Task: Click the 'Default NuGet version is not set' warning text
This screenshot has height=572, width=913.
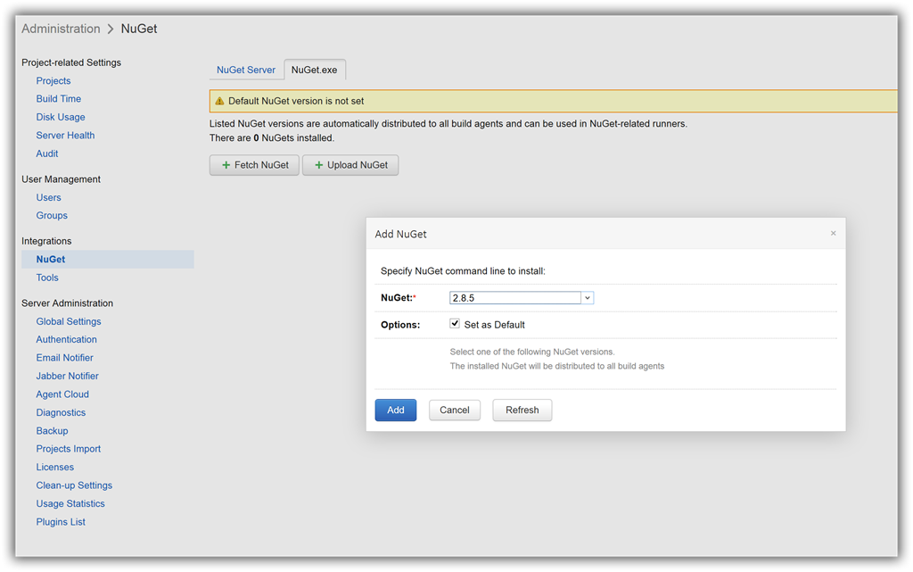Action: [x=296, y=102]
